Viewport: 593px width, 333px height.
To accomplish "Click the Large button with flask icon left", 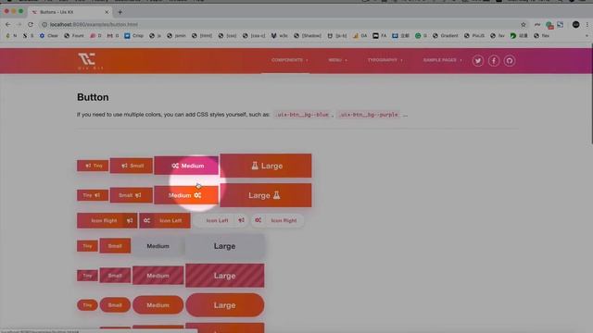I will pyautogui.click(x=266, y=166).
